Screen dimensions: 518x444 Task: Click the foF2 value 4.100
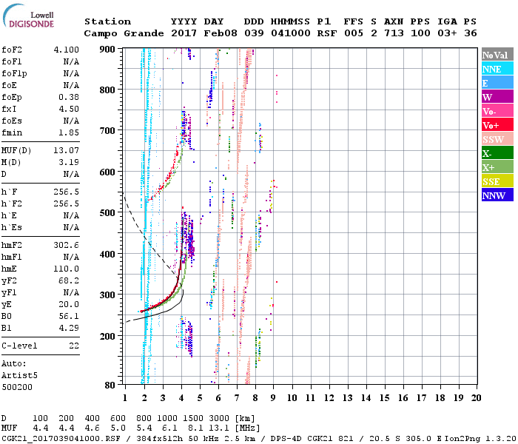coord(67,50)
